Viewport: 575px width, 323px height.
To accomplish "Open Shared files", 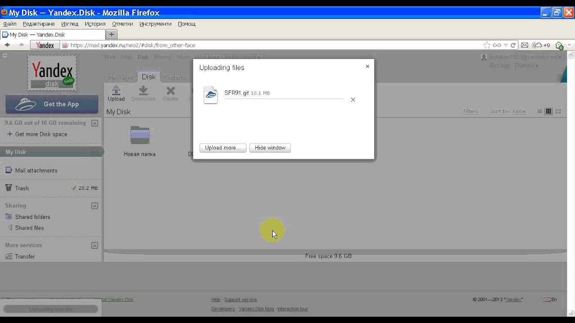I will (x=29, y=228).
